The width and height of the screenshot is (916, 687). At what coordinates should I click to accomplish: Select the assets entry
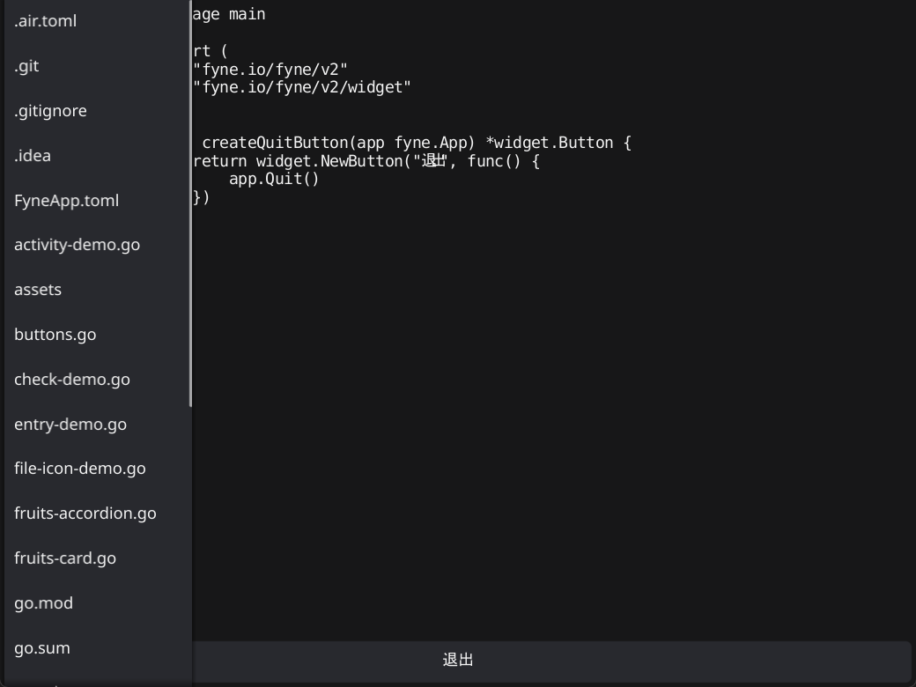point(39,290)
